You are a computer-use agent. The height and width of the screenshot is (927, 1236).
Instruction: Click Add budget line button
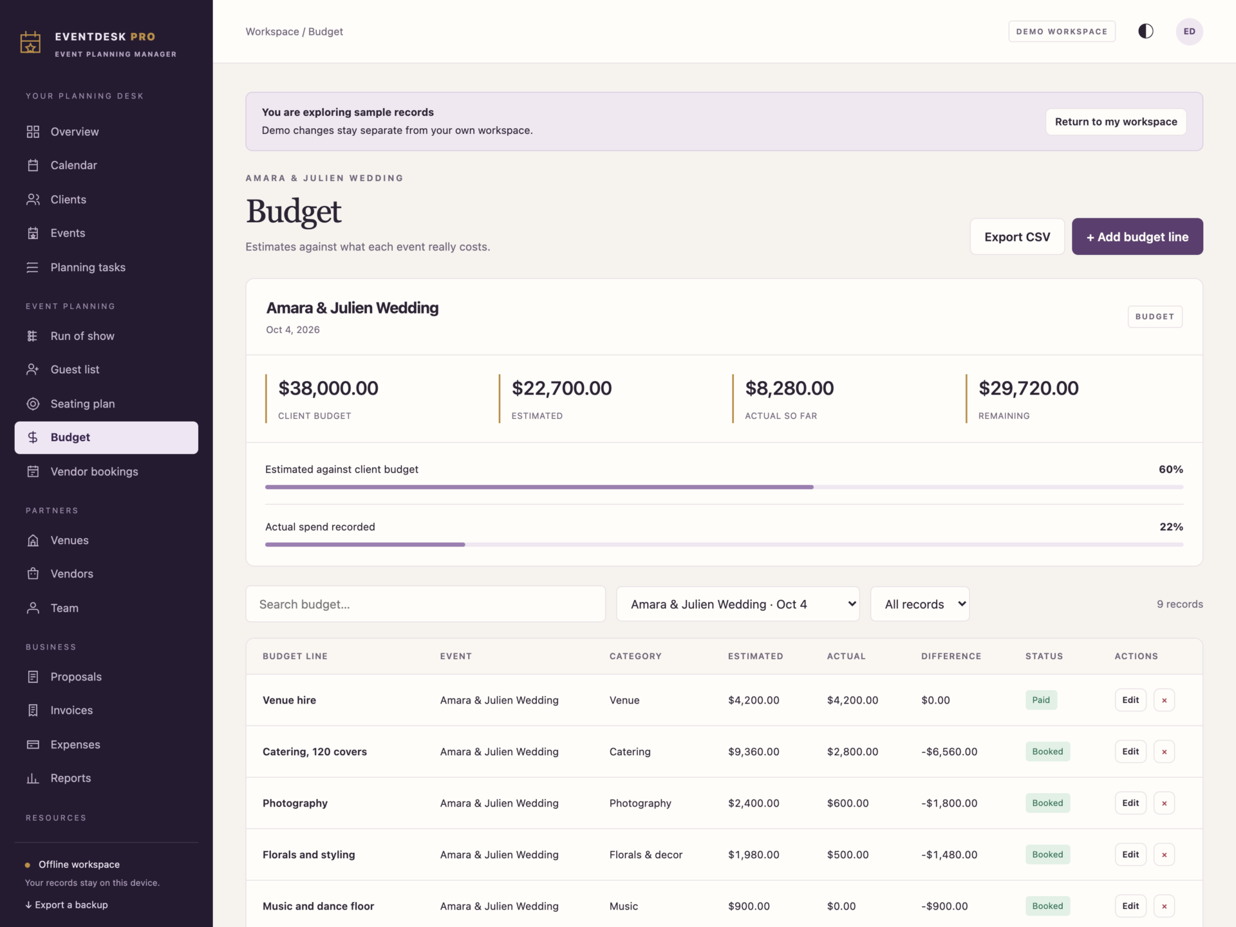click(1137, 237)
